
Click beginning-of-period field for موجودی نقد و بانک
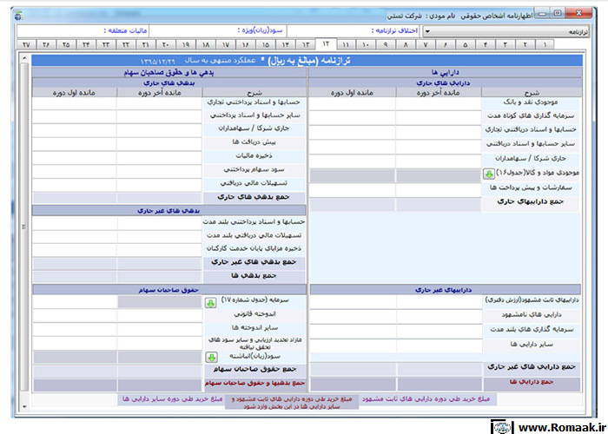point(352,104)
